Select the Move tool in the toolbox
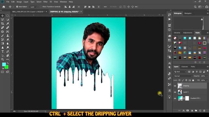209x117 pixels. [2, 16]
